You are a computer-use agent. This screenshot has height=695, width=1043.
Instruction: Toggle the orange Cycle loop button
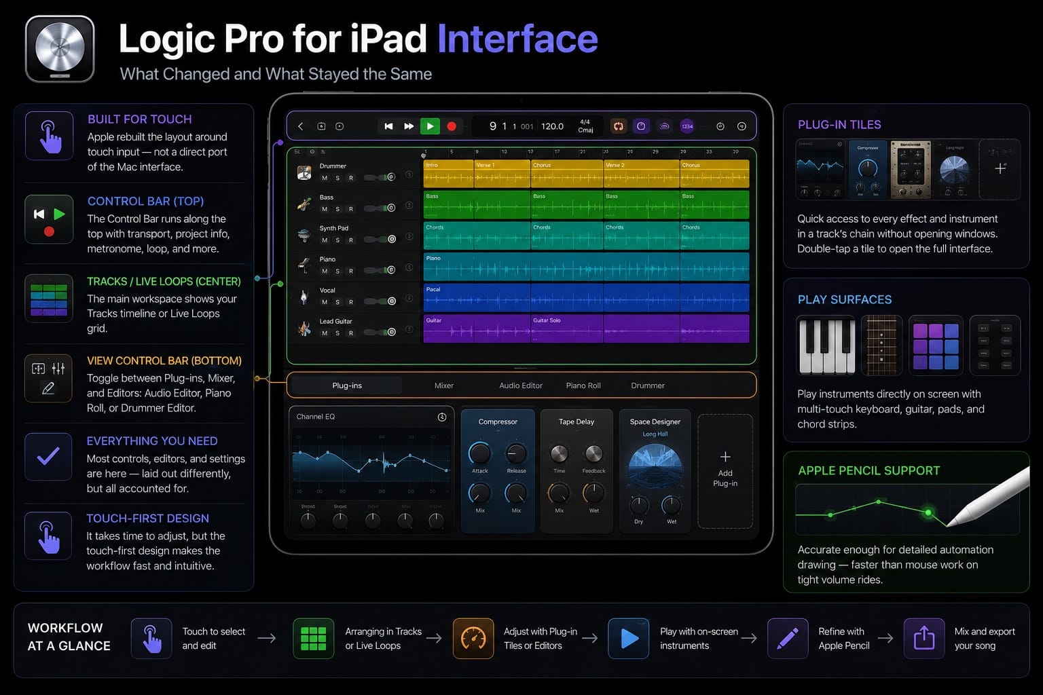click(x=618, y=126)
